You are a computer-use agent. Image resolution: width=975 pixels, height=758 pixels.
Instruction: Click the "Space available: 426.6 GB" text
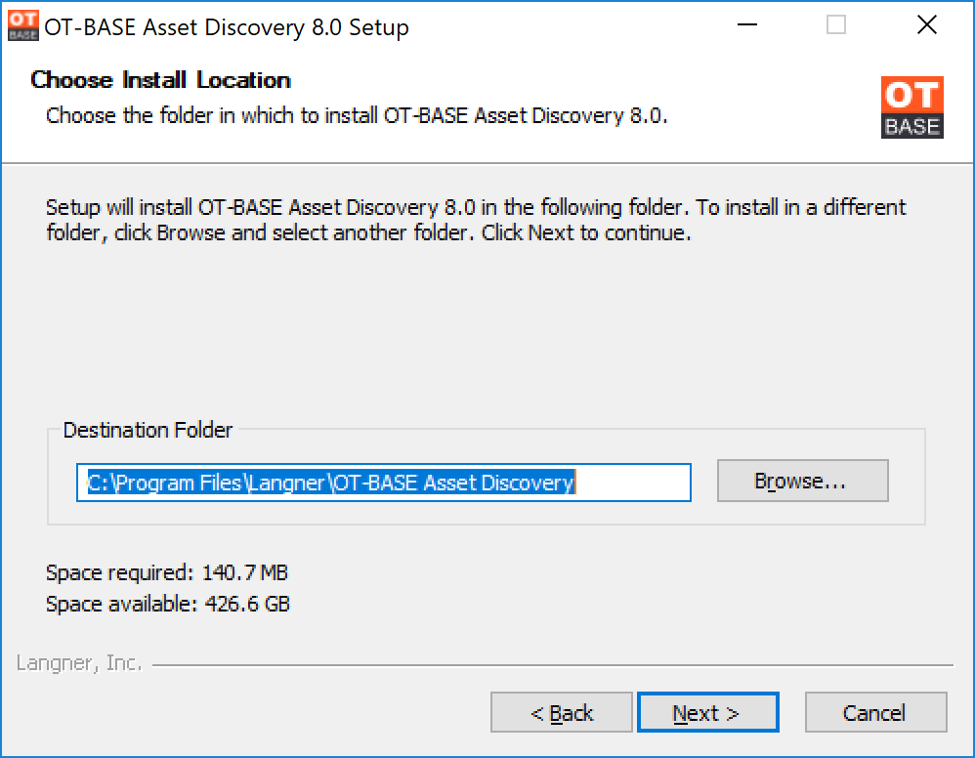[168, 604]
